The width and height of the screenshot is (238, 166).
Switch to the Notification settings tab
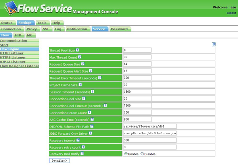[78, 29]
